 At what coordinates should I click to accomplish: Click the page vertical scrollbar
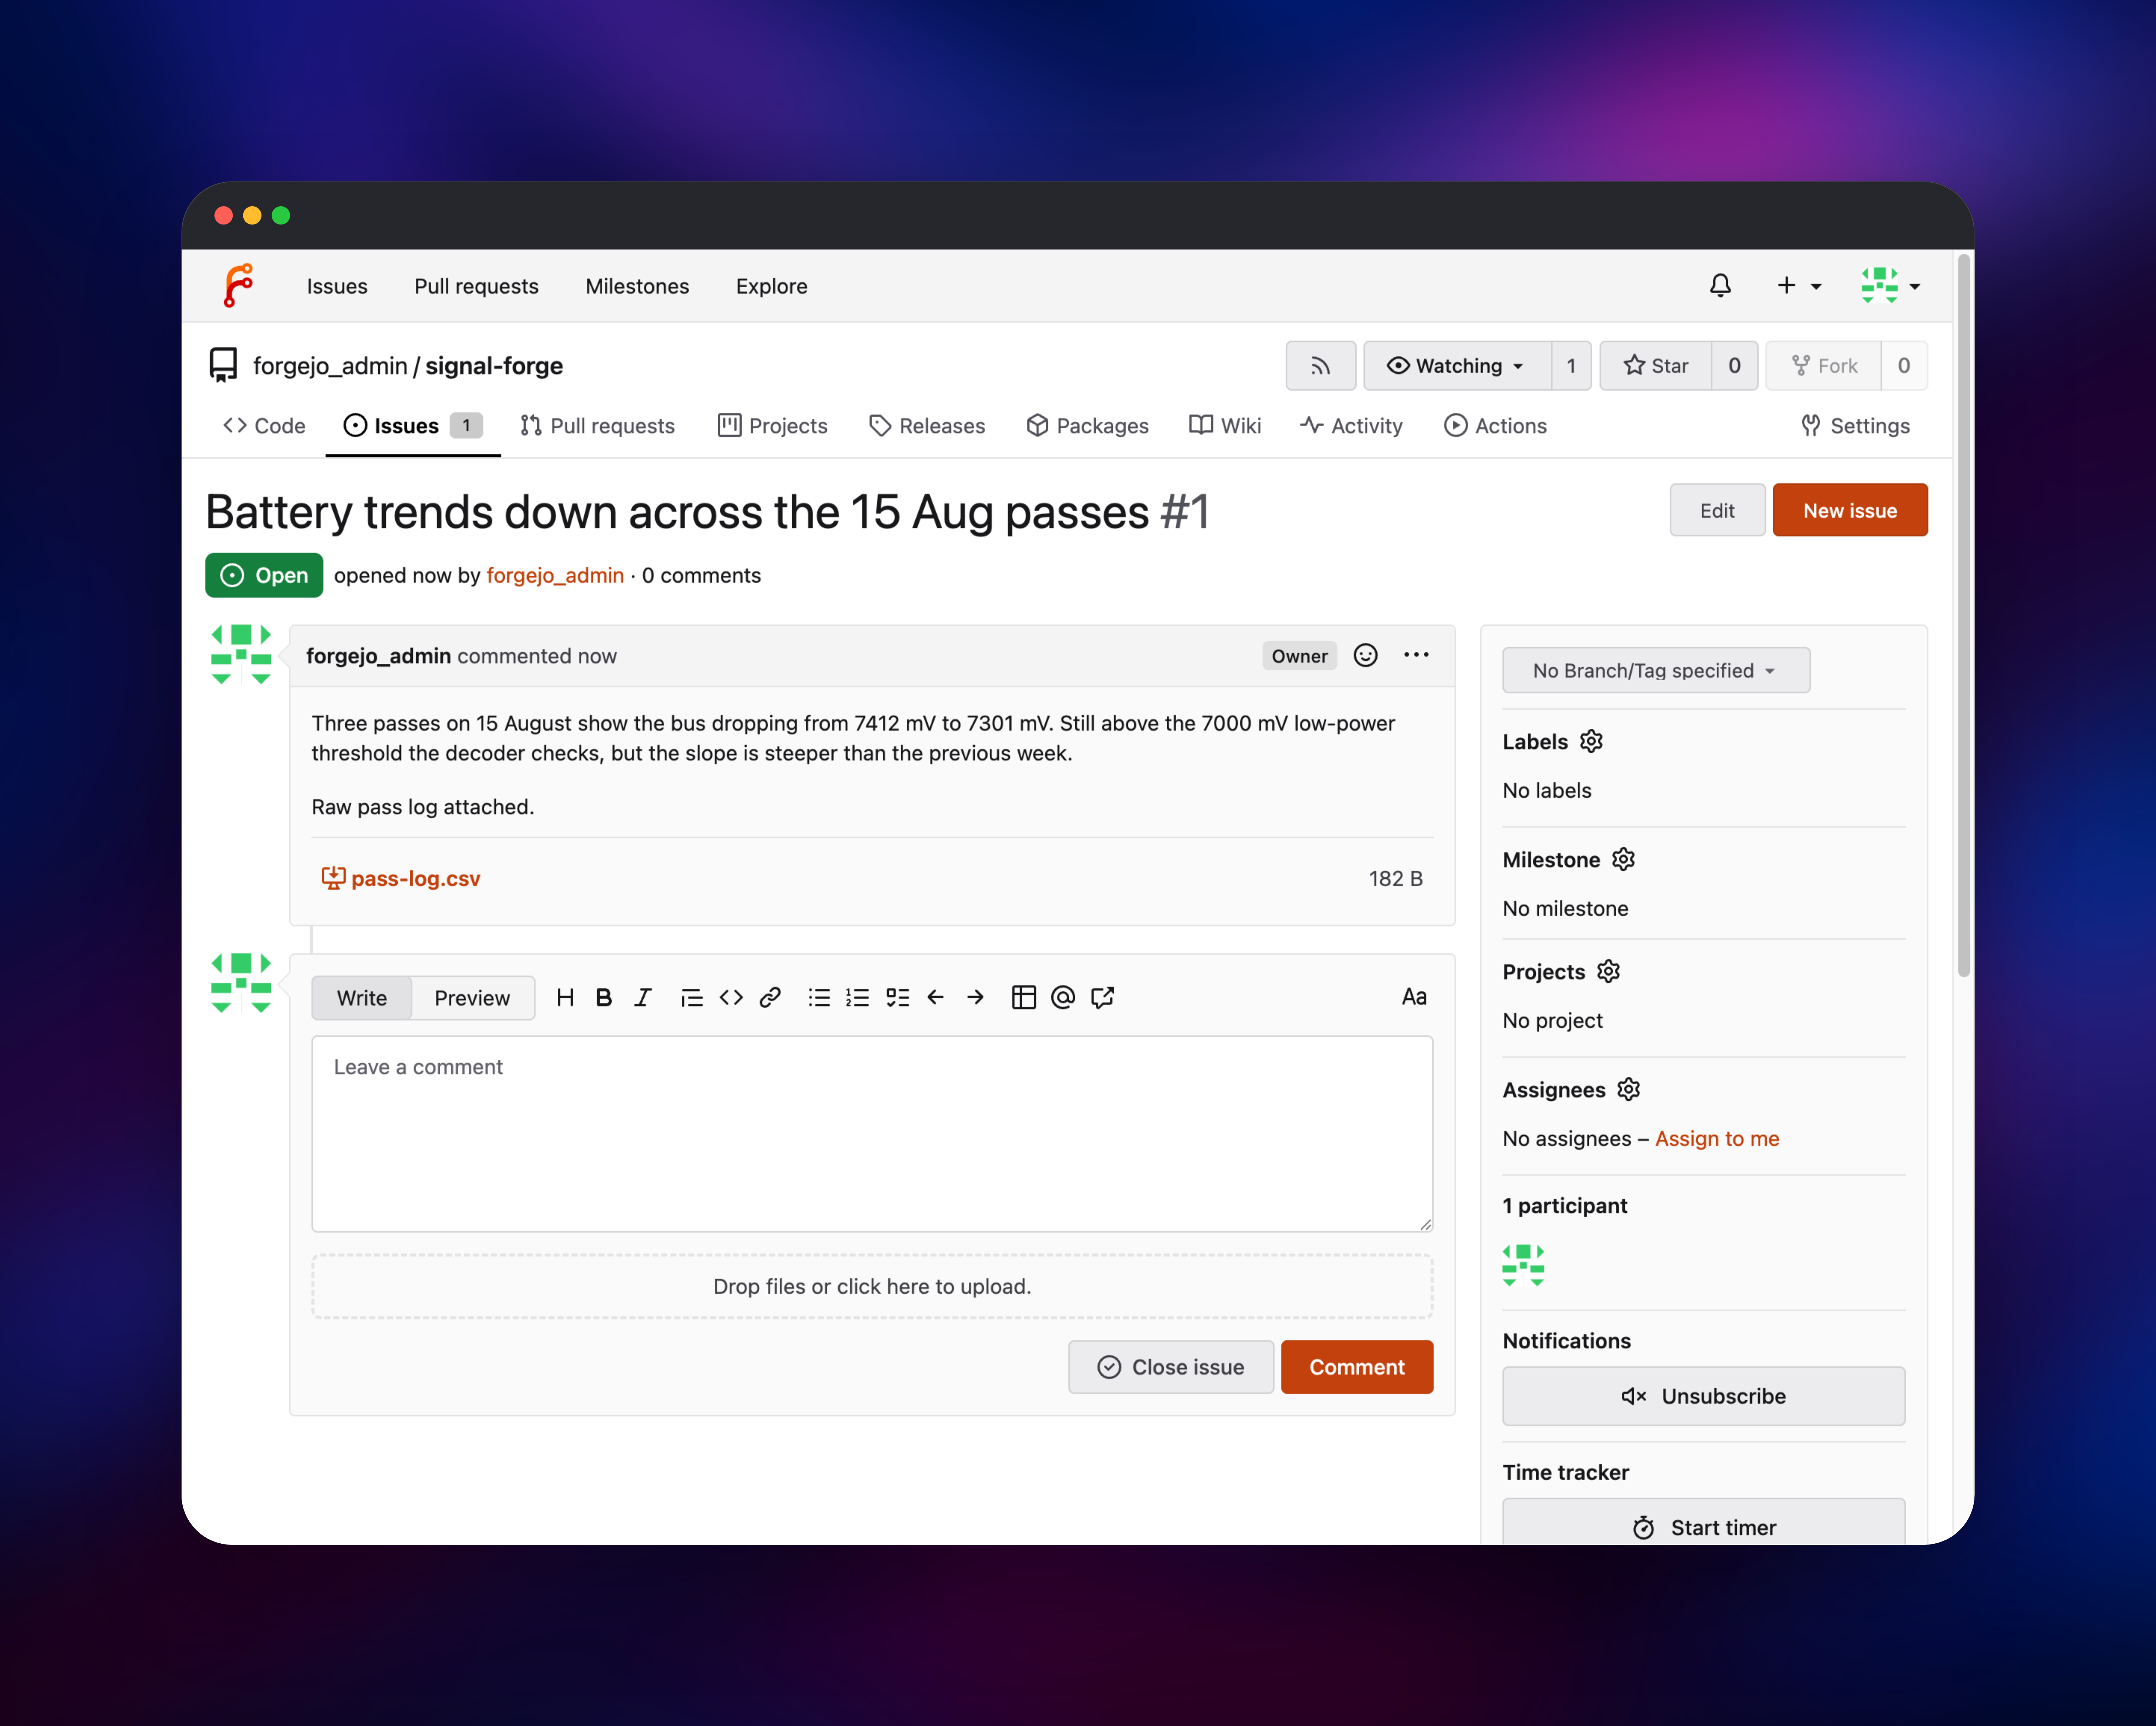coord(1964,615)
